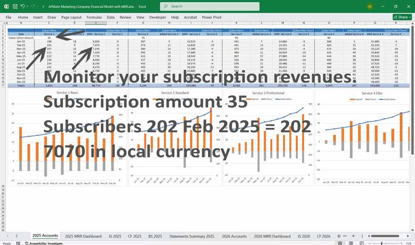Switch to Page Layout view icon
415x245 pixels.
pos(351,243)
